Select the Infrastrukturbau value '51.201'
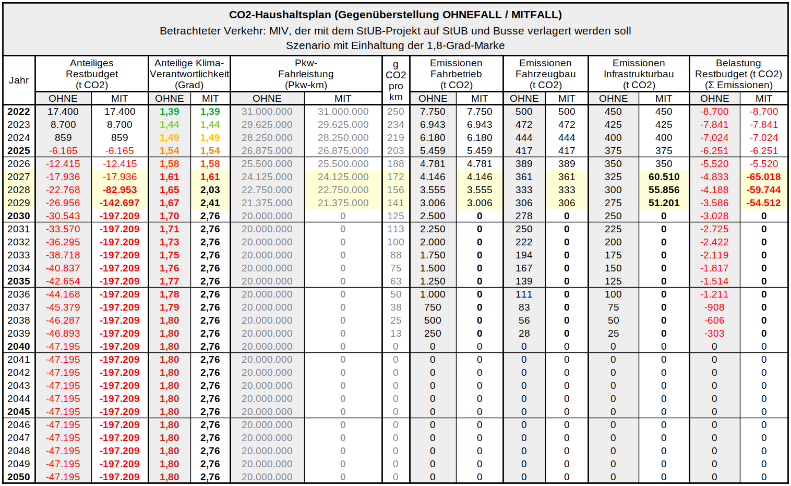791x486 pixels. click(664, 203)
